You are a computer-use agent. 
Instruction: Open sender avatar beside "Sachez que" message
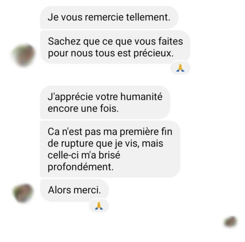pyautogui.click(x=23, y=55)
